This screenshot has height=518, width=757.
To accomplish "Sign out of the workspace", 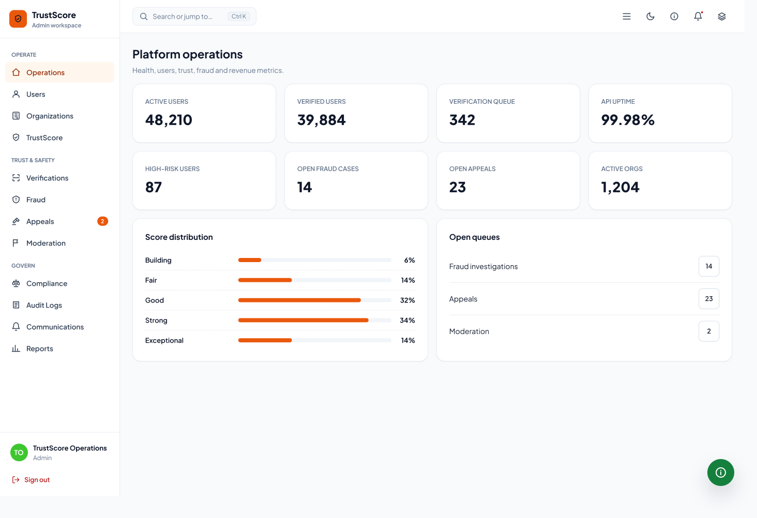I will pyautogui.click(x=31, y=480).
